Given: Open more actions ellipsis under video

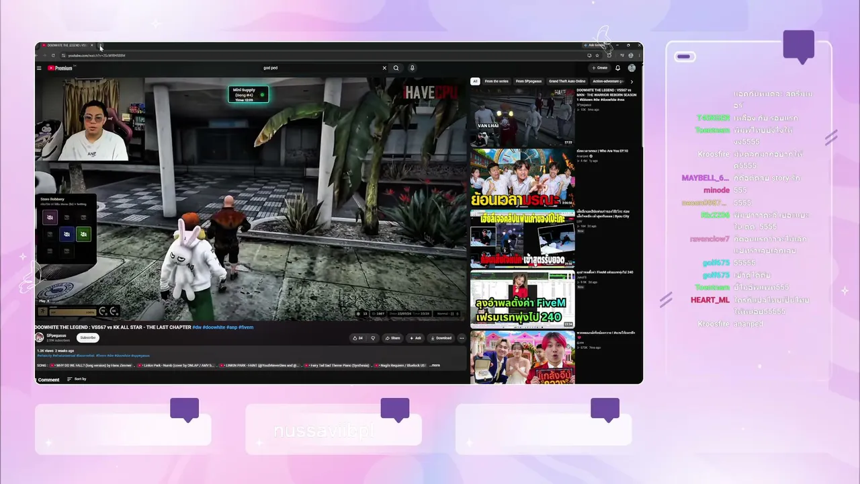Looking at the screenshot, I should [x=462, y=338].
